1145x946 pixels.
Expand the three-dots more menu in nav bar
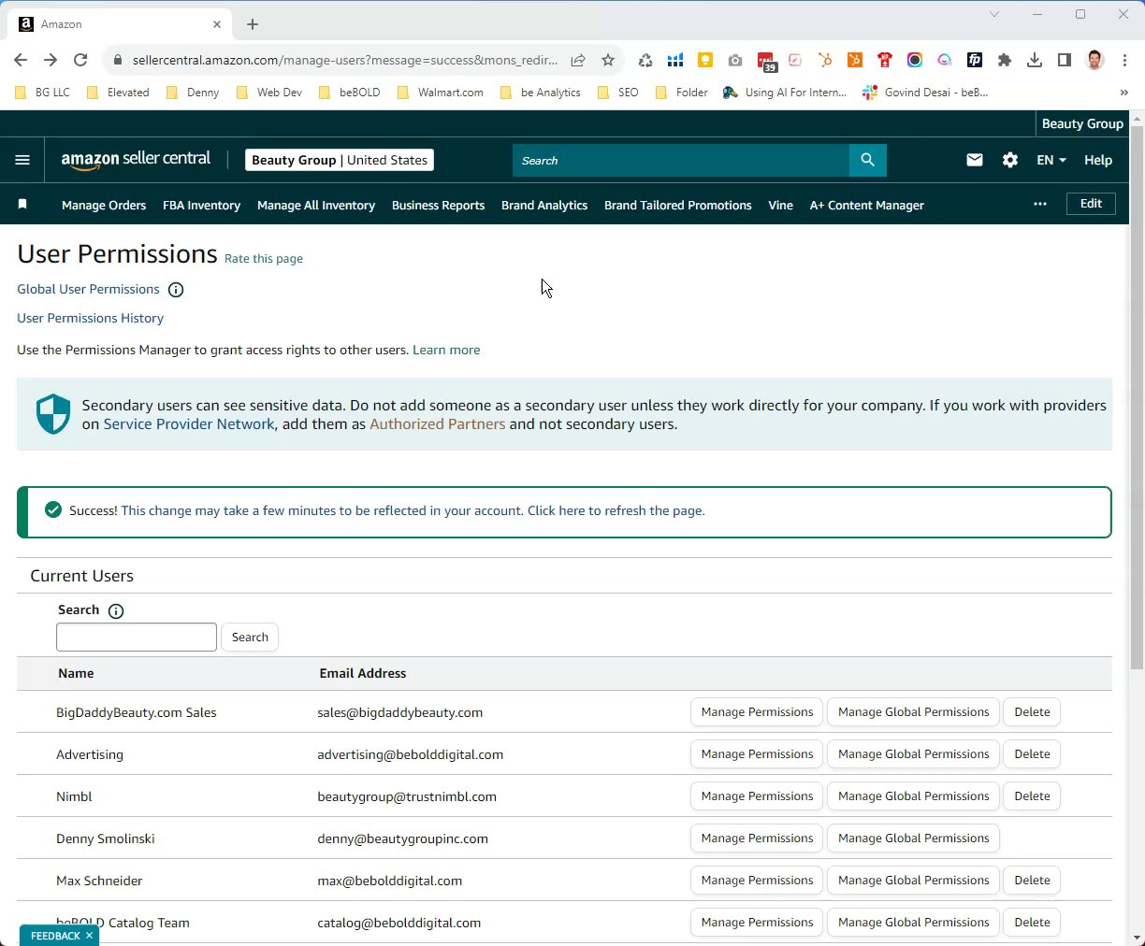click(1040, 204)
